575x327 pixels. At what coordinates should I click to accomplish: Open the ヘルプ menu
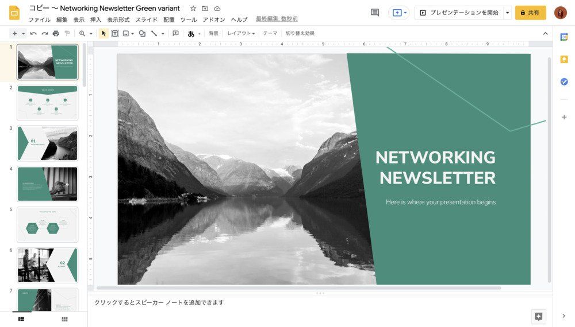[x=239, y=20]
